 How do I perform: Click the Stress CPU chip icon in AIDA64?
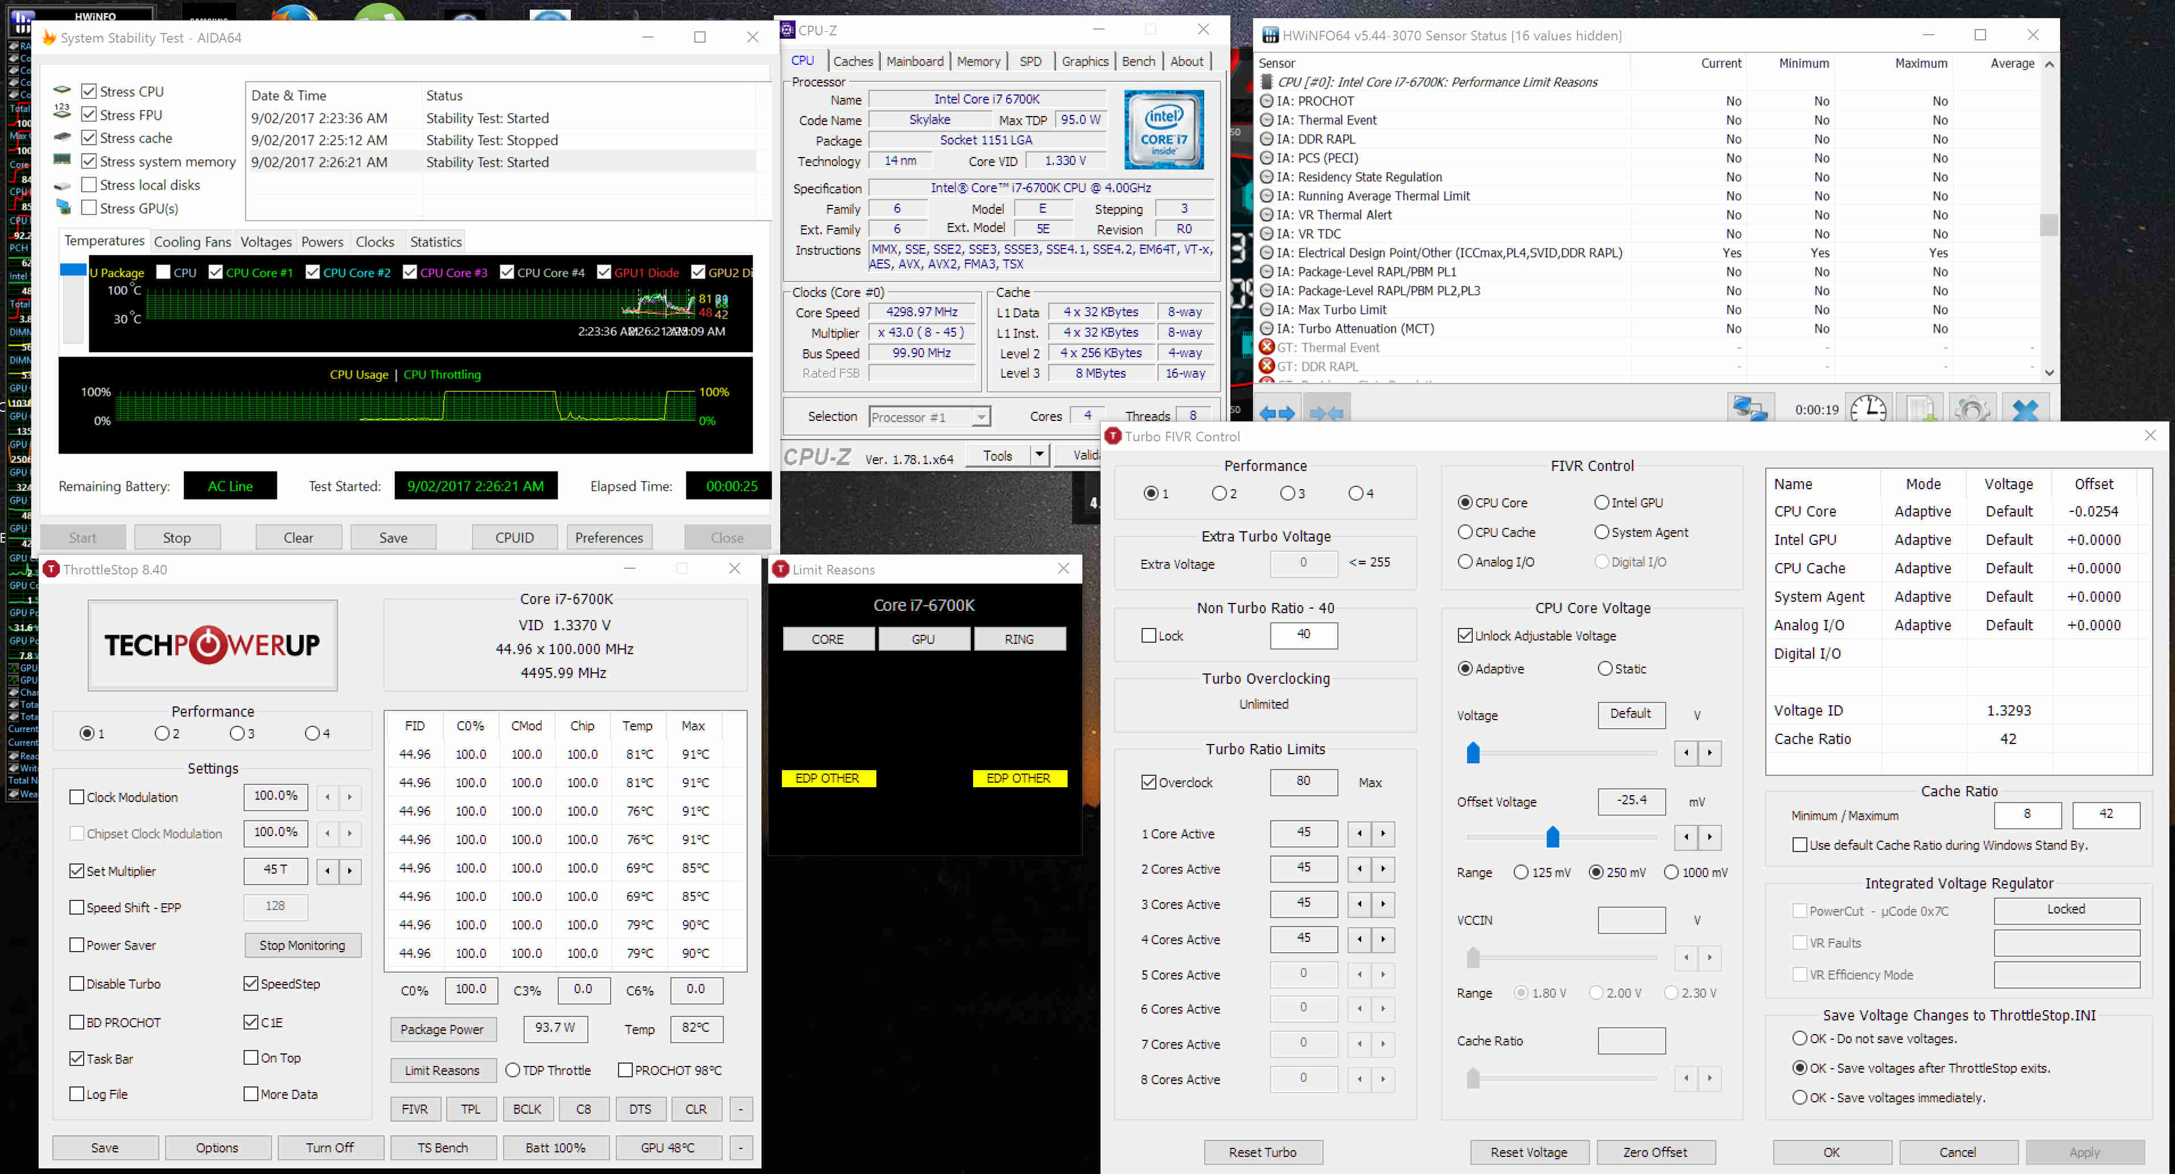[x=63, y=90]
